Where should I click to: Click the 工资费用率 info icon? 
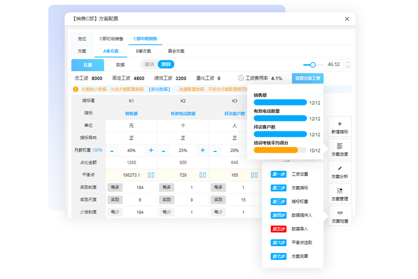point(241,78)
